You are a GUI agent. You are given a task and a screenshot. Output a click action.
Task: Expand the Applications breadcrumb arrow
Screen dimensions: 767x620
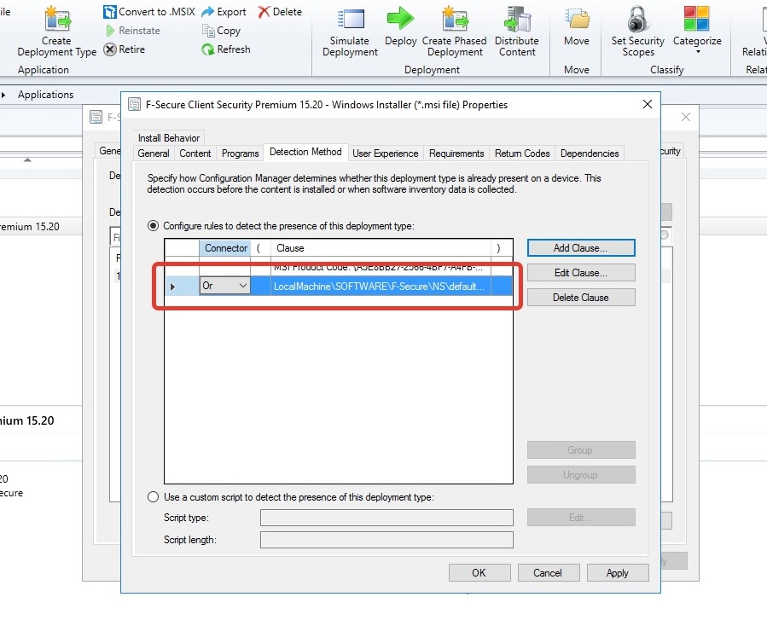3,95
